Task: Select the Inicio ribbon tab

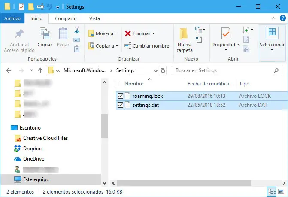Action: pos(36,18)
